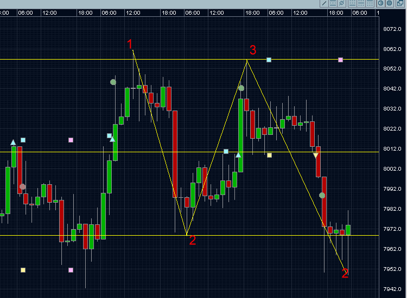Screen dimensions: 407x298
Task: Click the 8072.0 price axis label
Action: click(392, 29)
